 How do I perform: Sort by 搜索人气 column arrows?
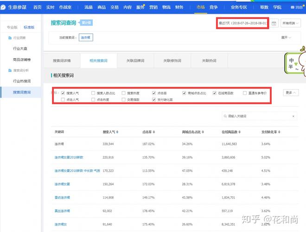pyautogui.click(x=117, y=132)
